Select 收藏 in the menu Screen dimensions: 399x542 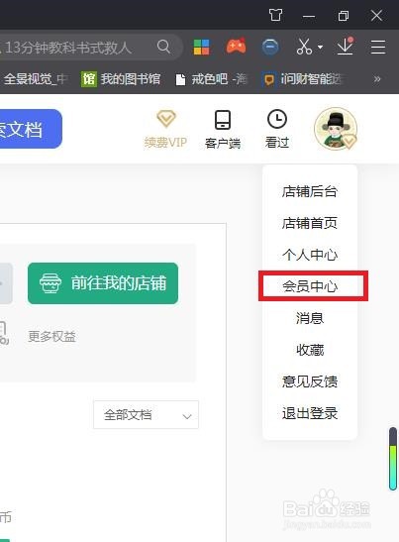pyautogui.click(x=310, y=350)
